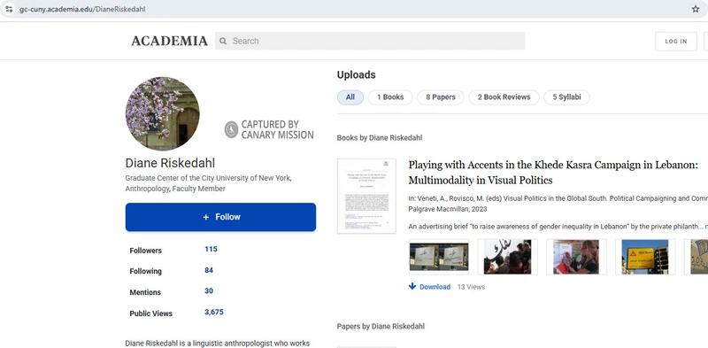
Task: Click the Mentions count 30
Action: tap(209, 291)
